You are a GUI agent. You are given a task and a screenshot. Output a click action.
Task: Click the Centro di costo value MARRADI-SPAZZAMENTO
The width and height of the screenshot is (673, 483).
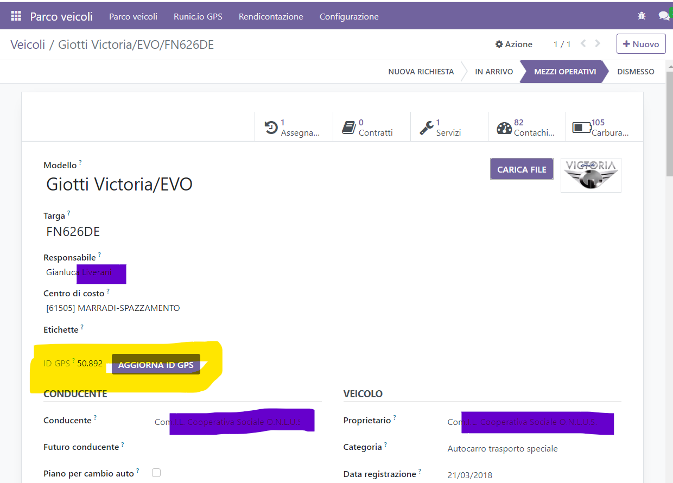pyautogui.click(x=113, y=308)
